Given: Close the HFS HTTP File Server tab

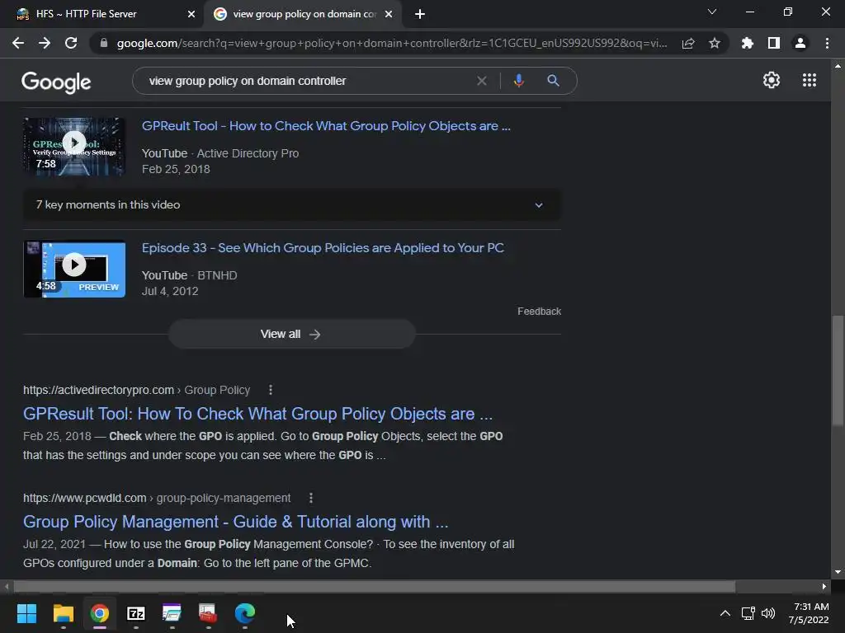Looking at the screenshot, I should click(x=191, y=14).
